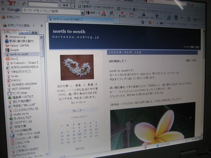Open In-Cahoots - Shape favorite
Screen dimensions: 211x158
click(25, 63)
